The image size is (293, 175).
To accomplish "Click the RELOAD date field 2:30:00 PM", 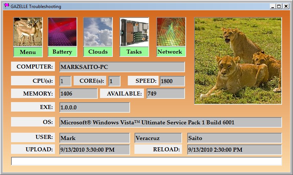I will [234, 149].
